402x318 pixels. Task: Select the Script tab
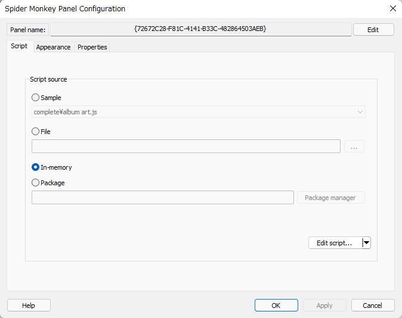coord(19,46)
